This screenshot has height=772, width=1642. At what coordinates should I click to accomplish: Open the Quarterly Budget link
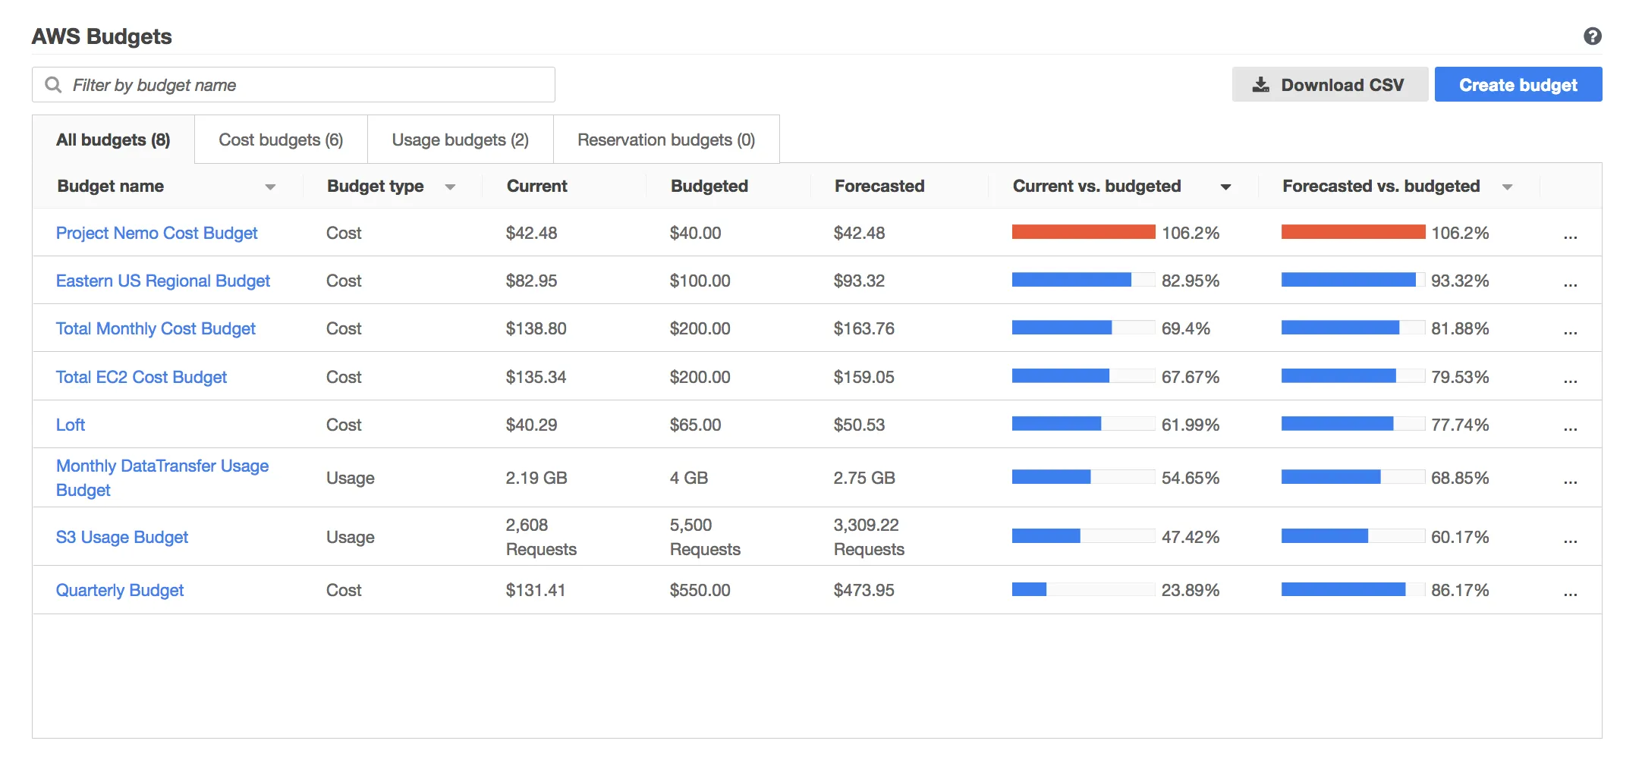120,590
